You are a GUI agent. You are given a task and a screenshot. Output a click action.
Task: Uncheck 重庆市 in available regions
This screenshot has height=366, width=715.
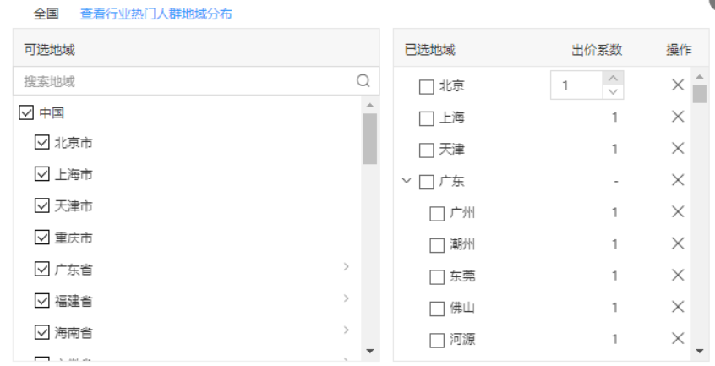click(42, 238)
